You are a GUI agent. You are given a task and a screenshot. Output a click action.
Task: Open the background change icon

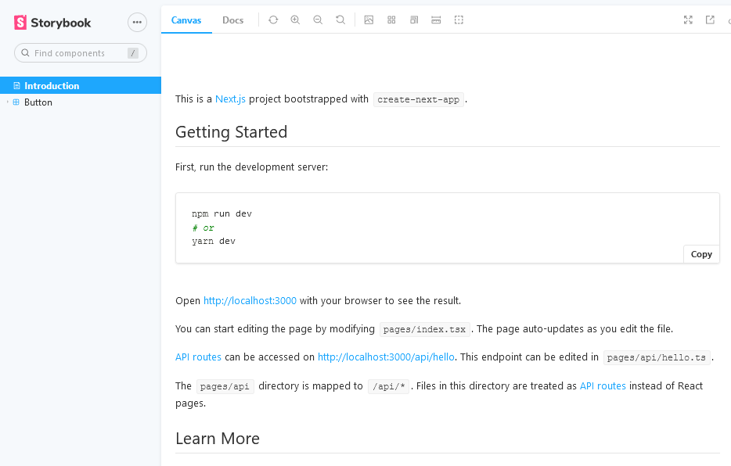(369, 20)
